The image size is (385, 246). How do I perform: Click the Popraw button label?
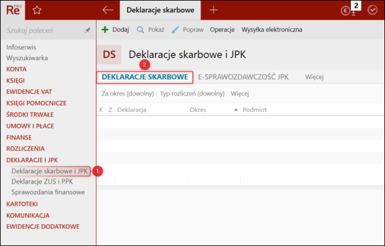[x=193, y=30]
